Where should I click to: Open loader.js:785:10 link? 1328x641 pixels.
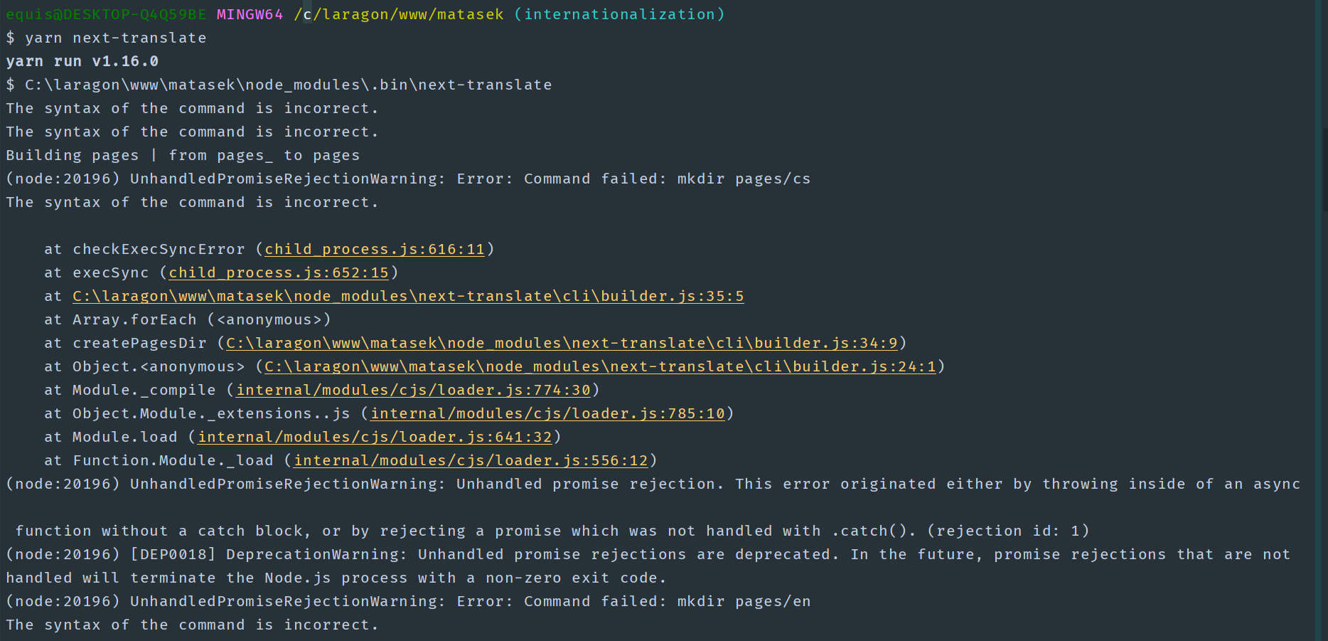click(x=547, y=413)
